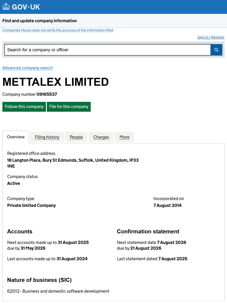Open Sign in / Register
The width and height of the screenshot is (227, 303).
click(211, 37)
